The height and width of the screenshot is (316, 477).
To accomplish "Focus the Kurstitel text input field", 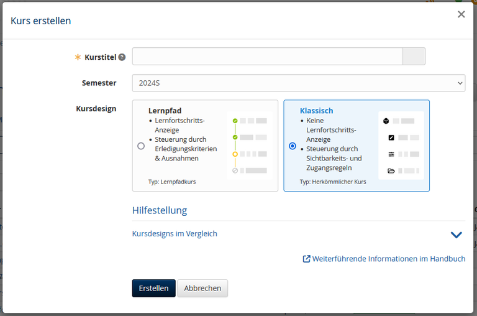I will [268, 57].
